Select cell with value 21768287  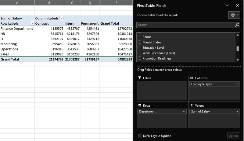click(x=72, y=59)
